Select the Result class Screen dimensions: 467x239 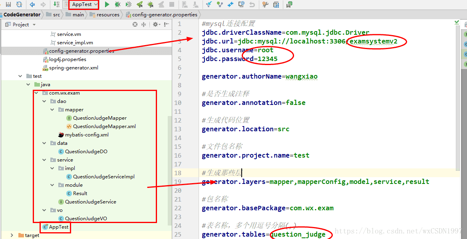point(77,193)
